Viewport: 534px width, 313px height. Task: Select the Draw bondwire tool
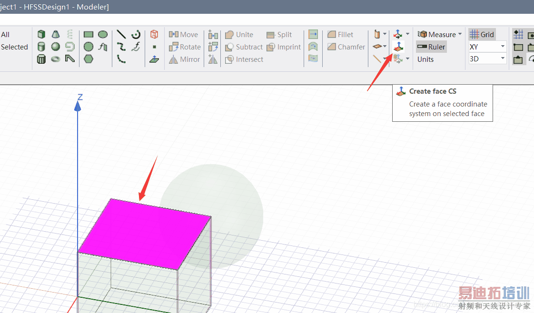click(x=70, y=59)
